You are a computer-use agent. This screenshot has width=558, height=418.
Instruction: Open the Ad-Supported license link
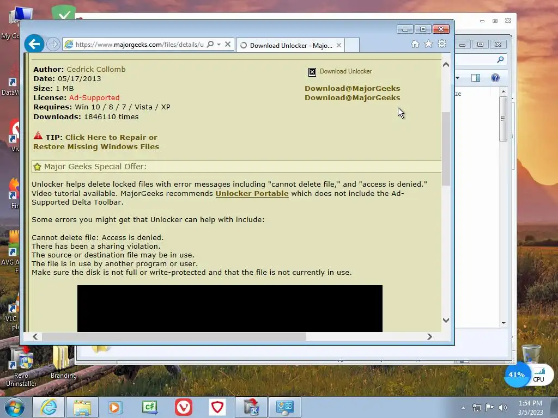tap(94, 98)
